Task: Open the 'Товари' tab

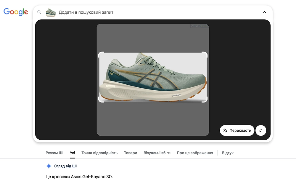Action: [131, 153]
